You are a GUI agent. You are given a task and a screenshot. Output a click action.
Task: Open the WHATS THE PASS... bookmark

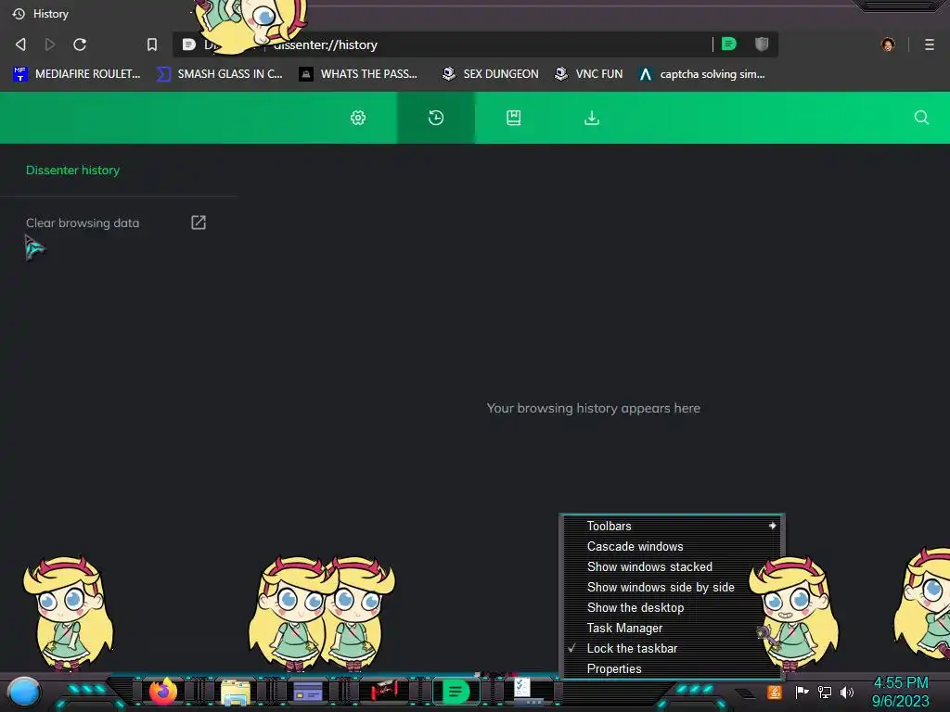tap(358, 74)
